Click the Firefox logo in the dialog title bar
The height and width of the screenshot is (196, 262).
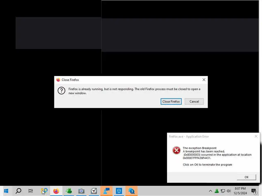pyautogui.click(x=58, y=80)
